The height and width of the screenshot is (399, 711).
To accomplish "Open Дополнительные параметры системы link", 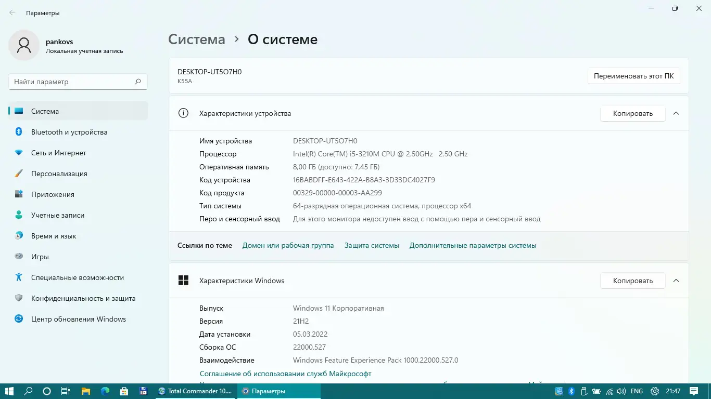I will pos(473,245).
